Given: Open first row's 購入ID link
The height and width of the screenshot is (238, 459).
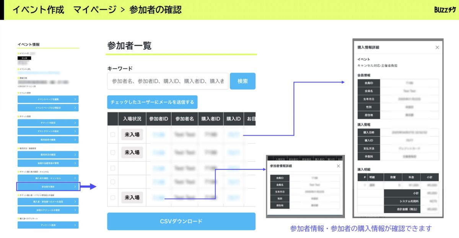Looking at the screenshot, I should tap(233, 134).
